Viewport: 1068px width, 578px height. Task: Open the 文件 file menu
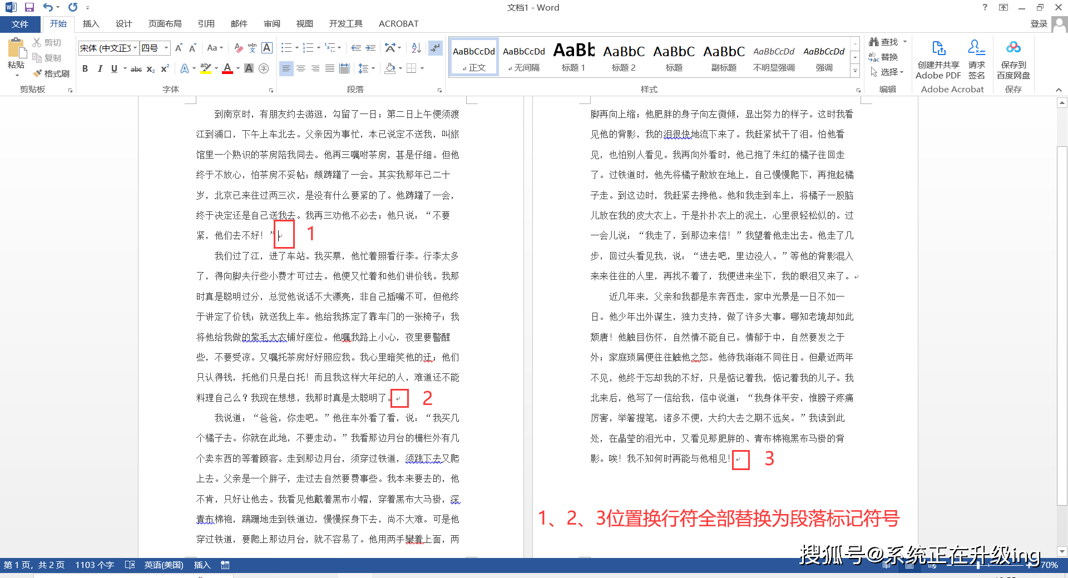[20, 24]
